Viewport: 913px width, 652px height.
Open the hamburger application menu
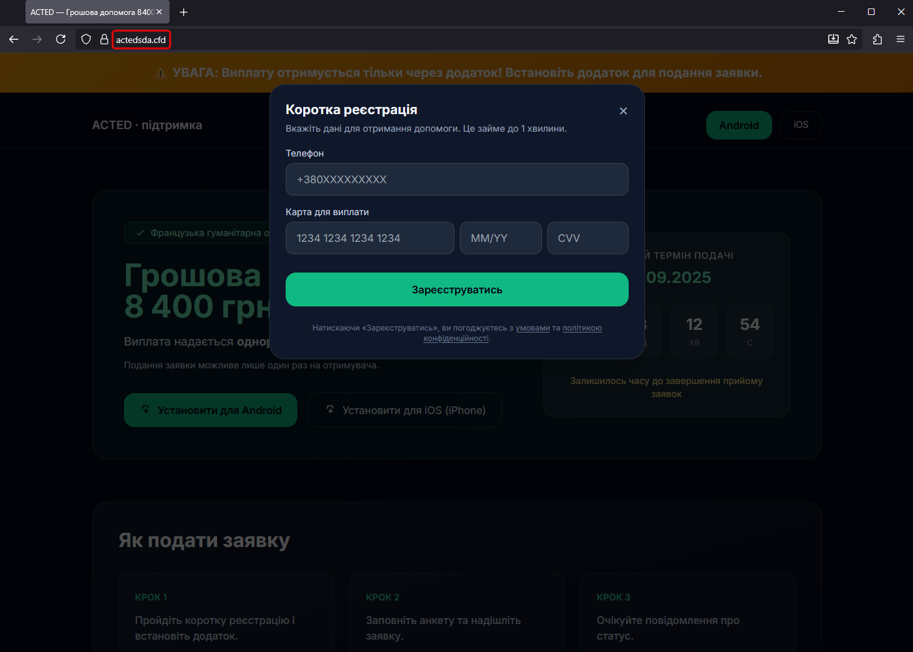901,40
